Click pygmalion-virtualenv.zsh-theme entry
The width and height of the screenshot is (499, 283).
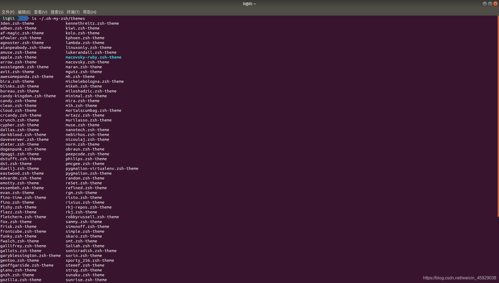[102, 169]
